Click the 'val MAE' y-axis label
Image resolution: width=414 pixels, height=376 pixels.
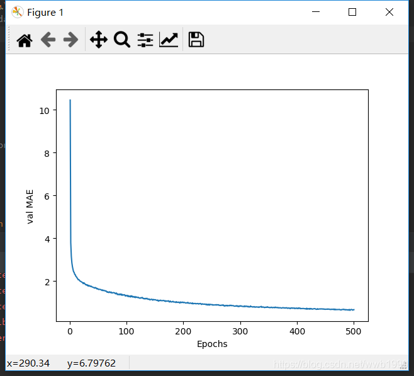click(30, 207)
